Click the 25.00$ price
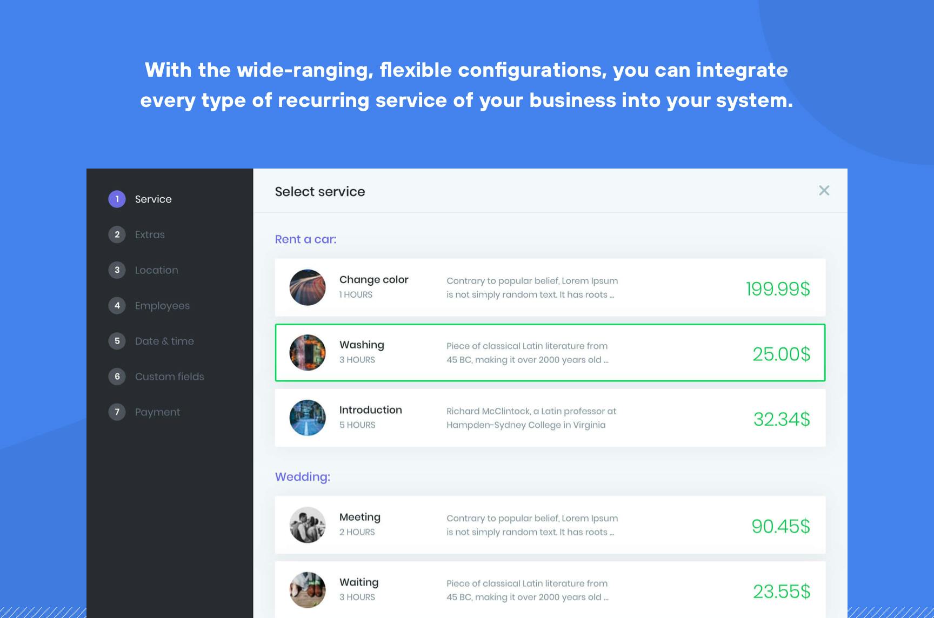Image resolution: width=934 pixels, height=618 pixels. (782, 354)
